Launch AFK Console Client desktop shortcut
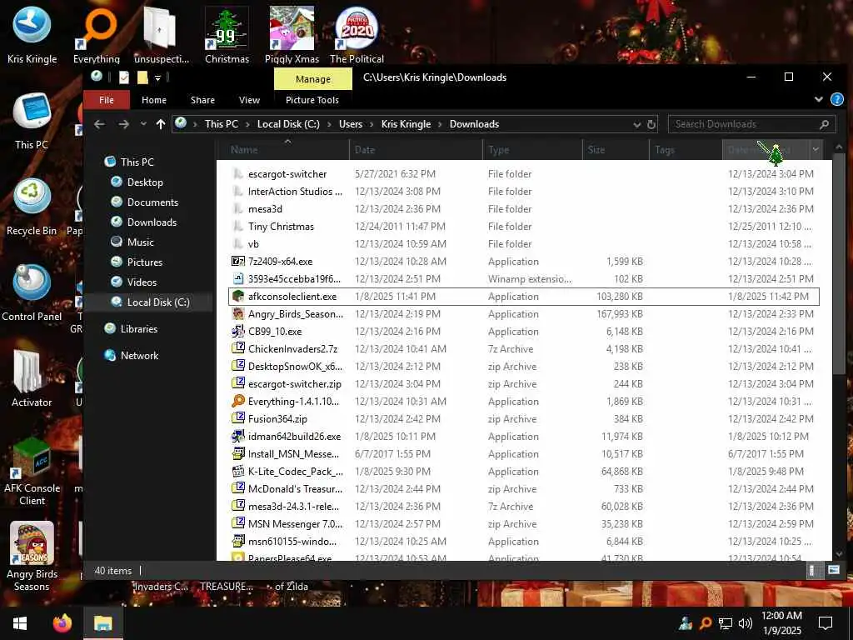Viewport: 853px width, 640px height. click(32, 472)
